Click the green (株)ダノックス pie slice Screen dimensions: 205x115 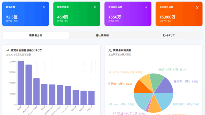pos(156,81)
